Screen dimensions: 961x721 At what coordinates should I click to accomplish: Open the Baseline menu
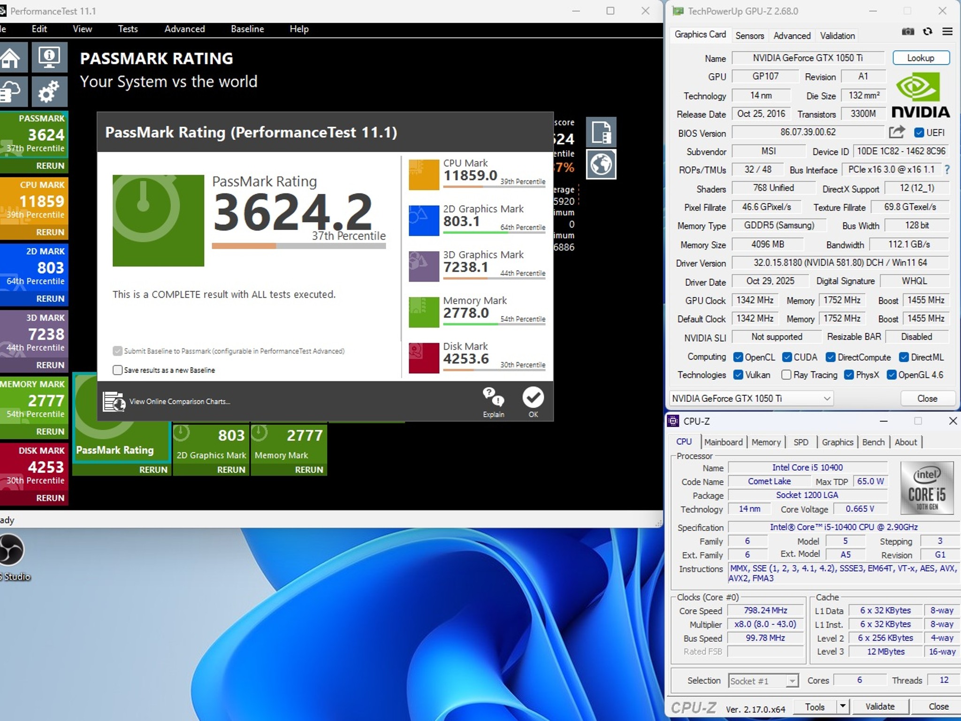(248, 29)
